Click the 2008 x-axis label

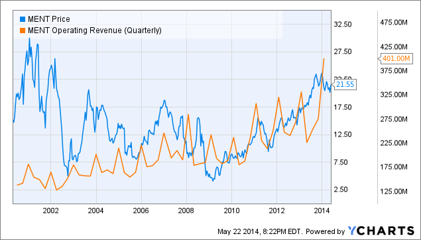tap(186, 211)
